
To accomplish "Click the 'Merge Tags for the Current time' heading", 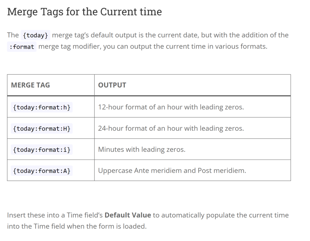I will pos(84,12).
